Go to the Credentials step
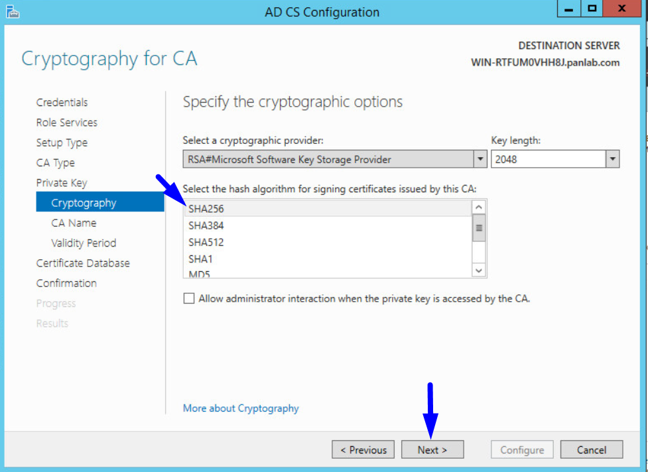648x472 pixels. [x=62, y=102]
